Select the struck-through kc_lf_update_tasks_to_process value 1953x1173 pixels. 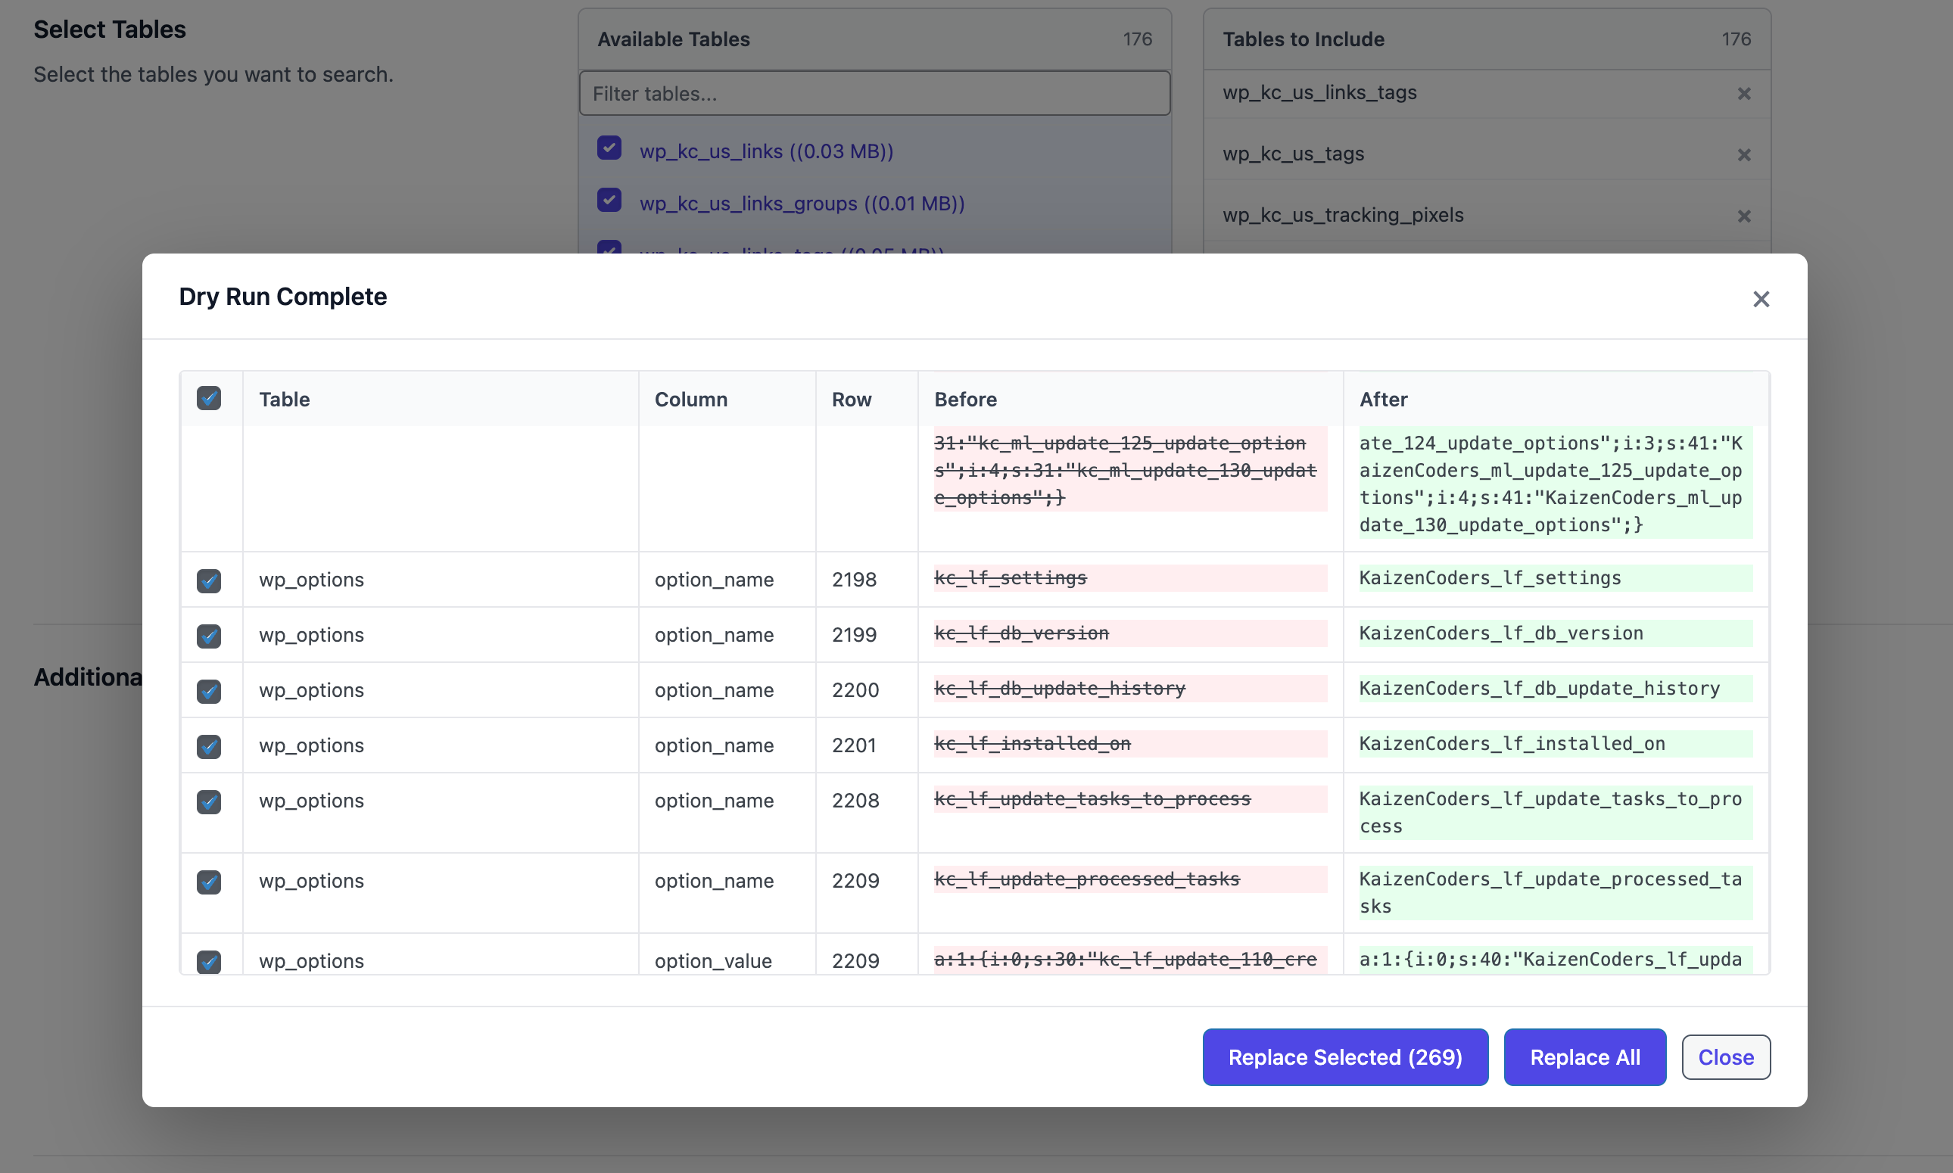point(1093,799)
